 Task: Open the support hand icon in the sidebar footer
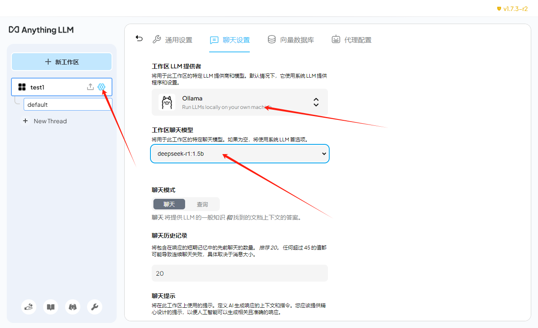click(29, 307)
